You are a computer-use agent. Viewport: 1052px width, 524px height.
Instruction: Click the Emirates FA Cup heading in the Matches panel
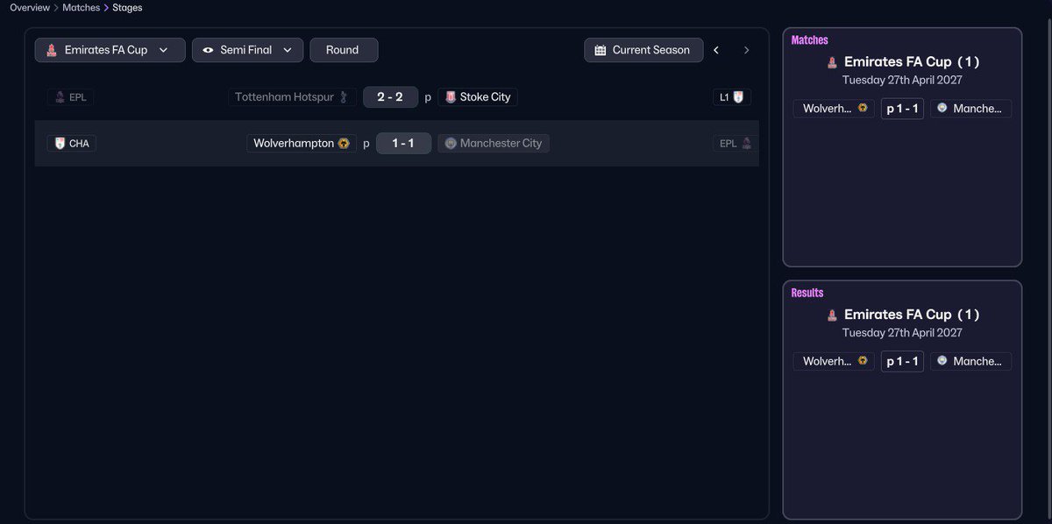point(912,62)
